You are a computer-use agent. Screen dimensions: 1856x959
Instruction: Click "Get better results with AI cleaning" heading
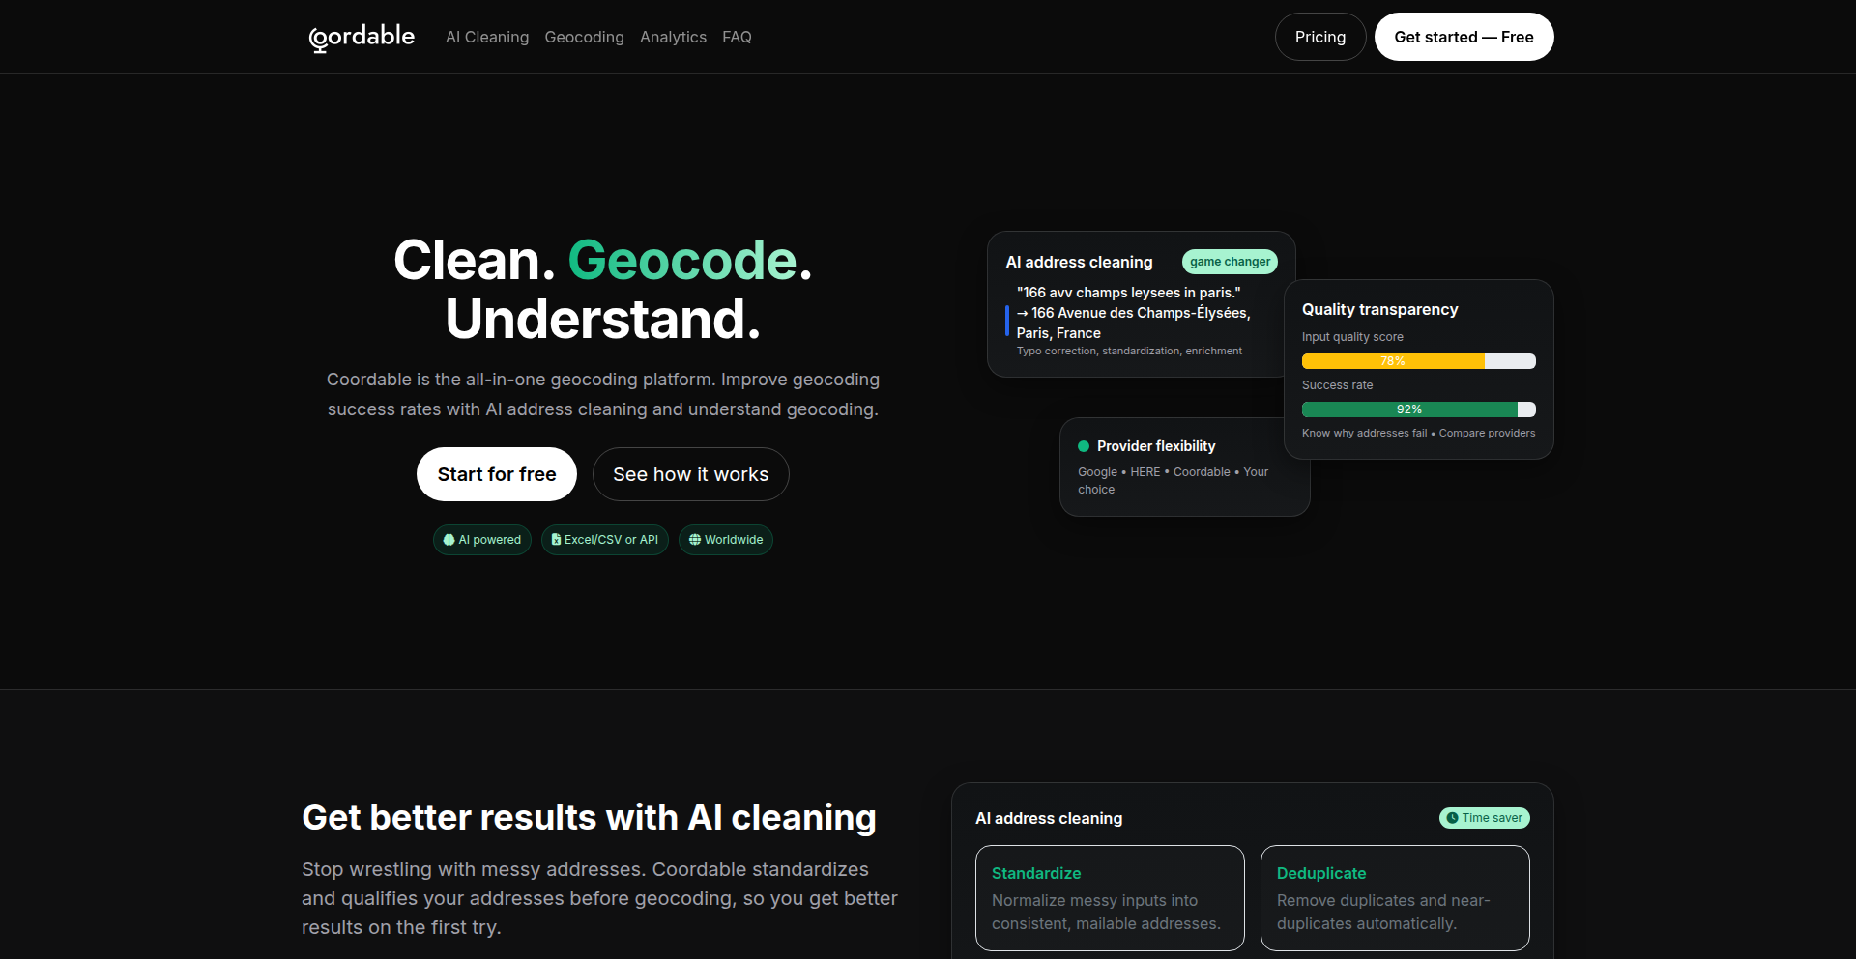pyautogui.click(x=589, y=818)
